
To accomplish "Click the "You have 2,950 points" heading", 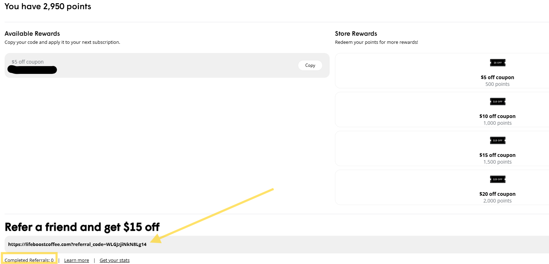I will pyautogui.click(x=48, y=6).
